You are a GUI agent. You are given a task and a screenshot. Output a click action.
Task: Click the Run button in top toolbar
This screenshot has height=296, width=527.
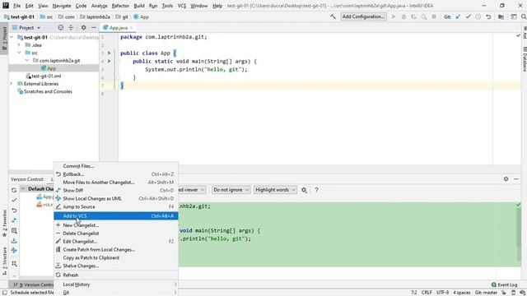click(394, 16)
